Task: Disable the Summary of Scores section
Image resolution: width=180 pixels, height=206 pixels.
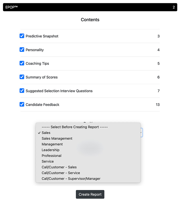Action: (22, 77)
